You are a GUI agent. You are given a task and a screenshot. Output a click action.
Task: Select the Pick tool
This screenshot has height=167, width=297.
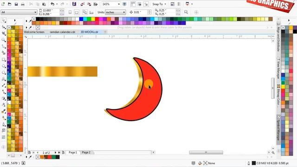pos(4,20)
